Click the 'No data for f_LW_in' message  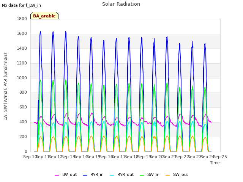pyautogui.click(x=21, y=5)
